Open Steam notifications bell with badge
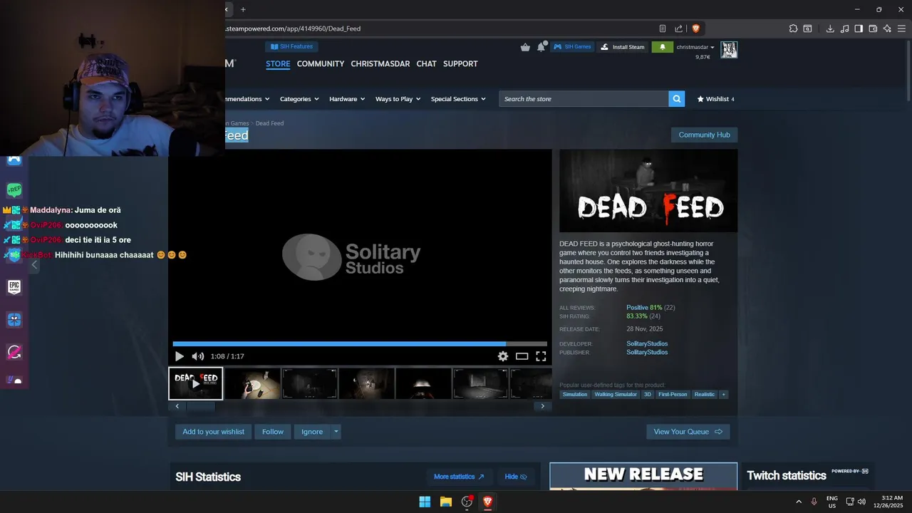The image size is (912, 513). pos(541,46)
